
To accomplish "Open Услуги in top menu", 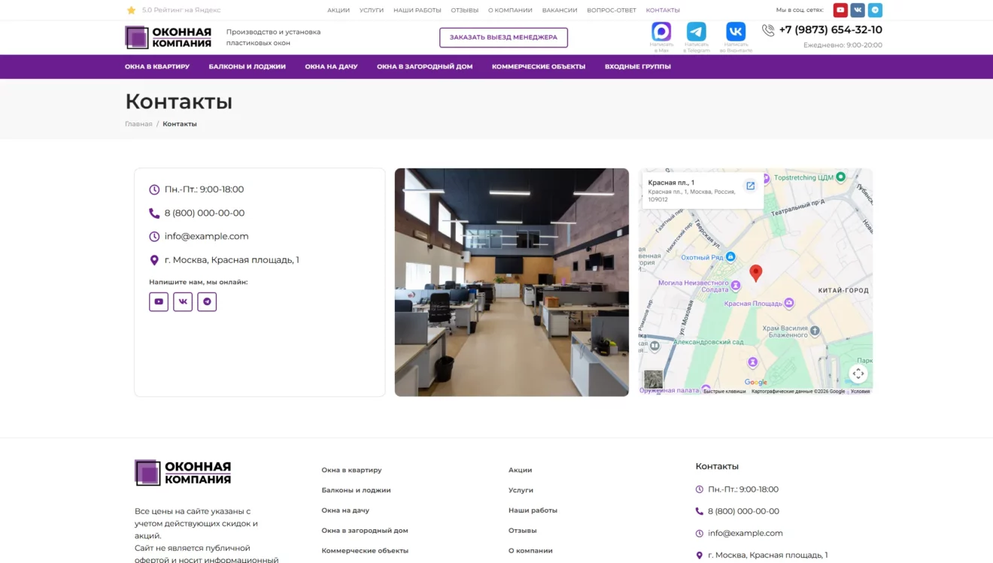I will [372, 11].
